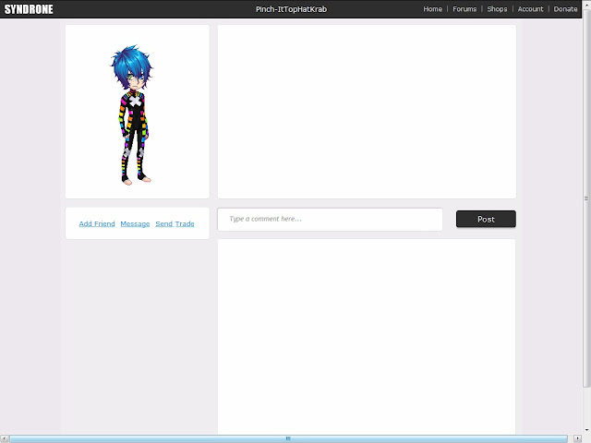Viewport: 591px width, 443px height.
Task: Click the Send Trade link
Action: [175, 223]
